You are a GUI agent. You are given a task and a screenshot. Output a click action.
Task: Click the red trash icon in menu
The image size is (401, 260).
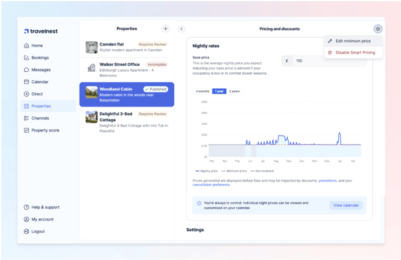(330, 53)
